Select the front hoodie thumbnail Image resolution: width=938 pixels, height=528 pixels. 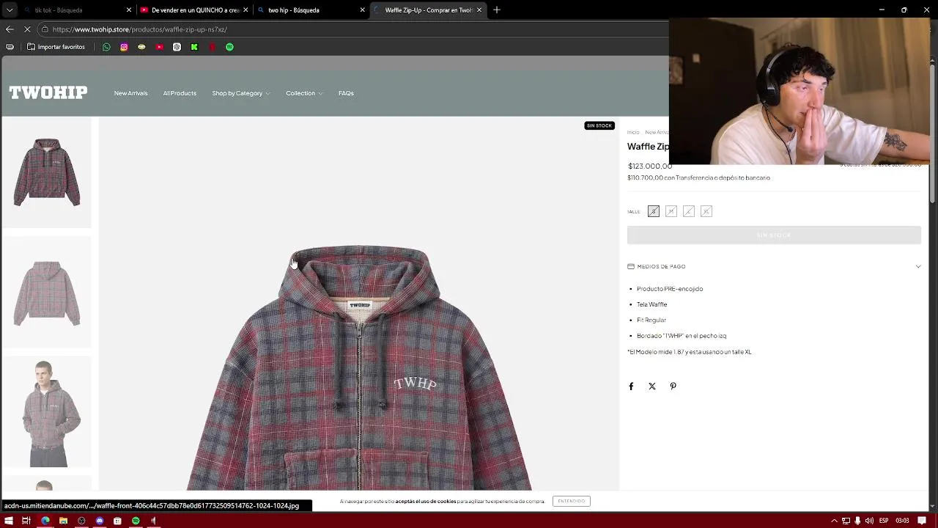tap(47, 172)
